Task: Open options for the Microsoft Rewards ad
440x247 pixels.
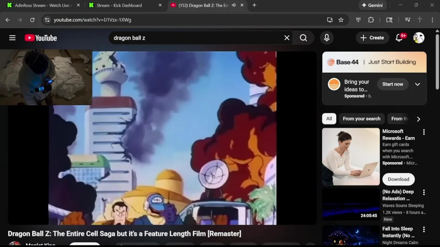Action: coord(424,132)
